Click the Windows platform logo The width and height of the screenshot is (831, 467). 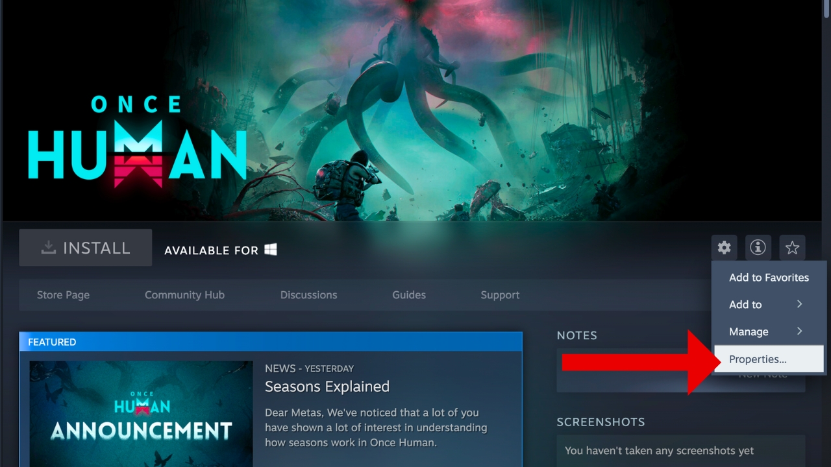(271, 250)
